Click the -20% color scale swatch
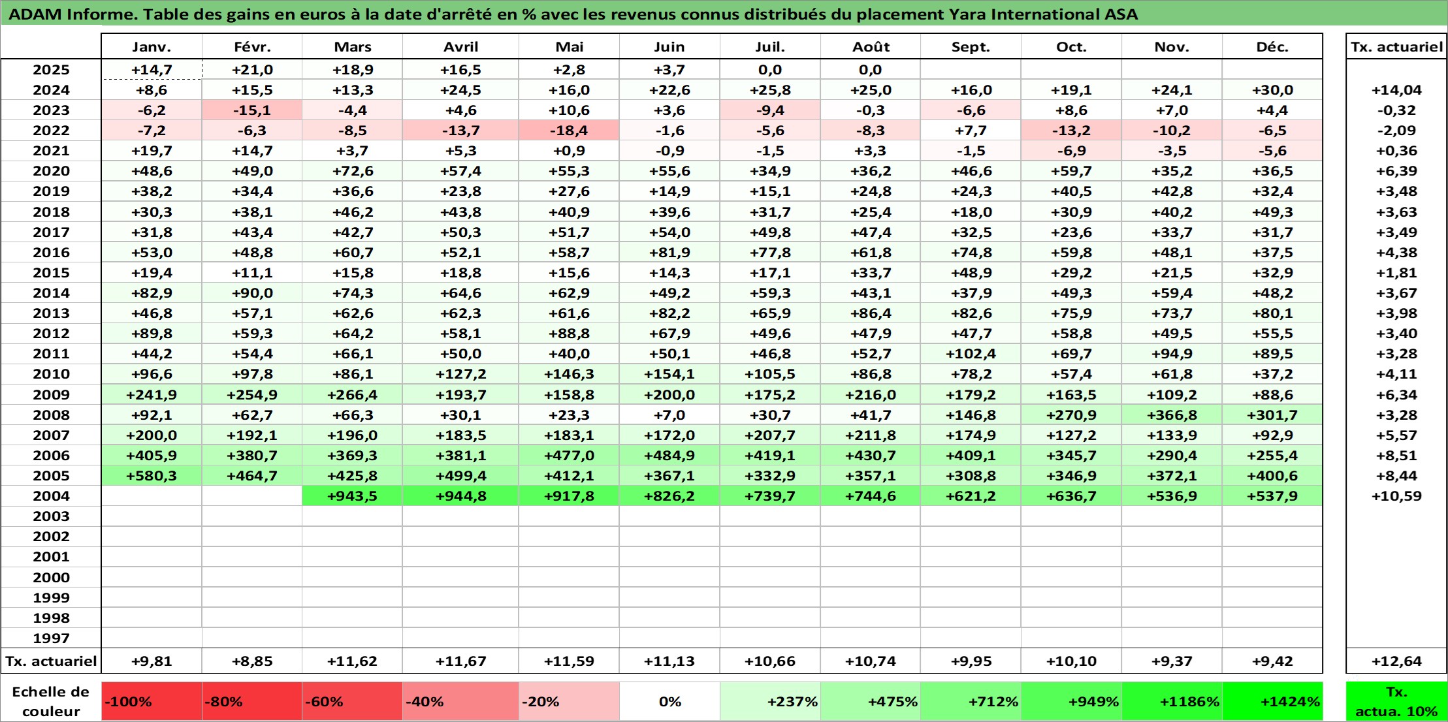This screenshot has height=722, width=1448. (569, 702)
